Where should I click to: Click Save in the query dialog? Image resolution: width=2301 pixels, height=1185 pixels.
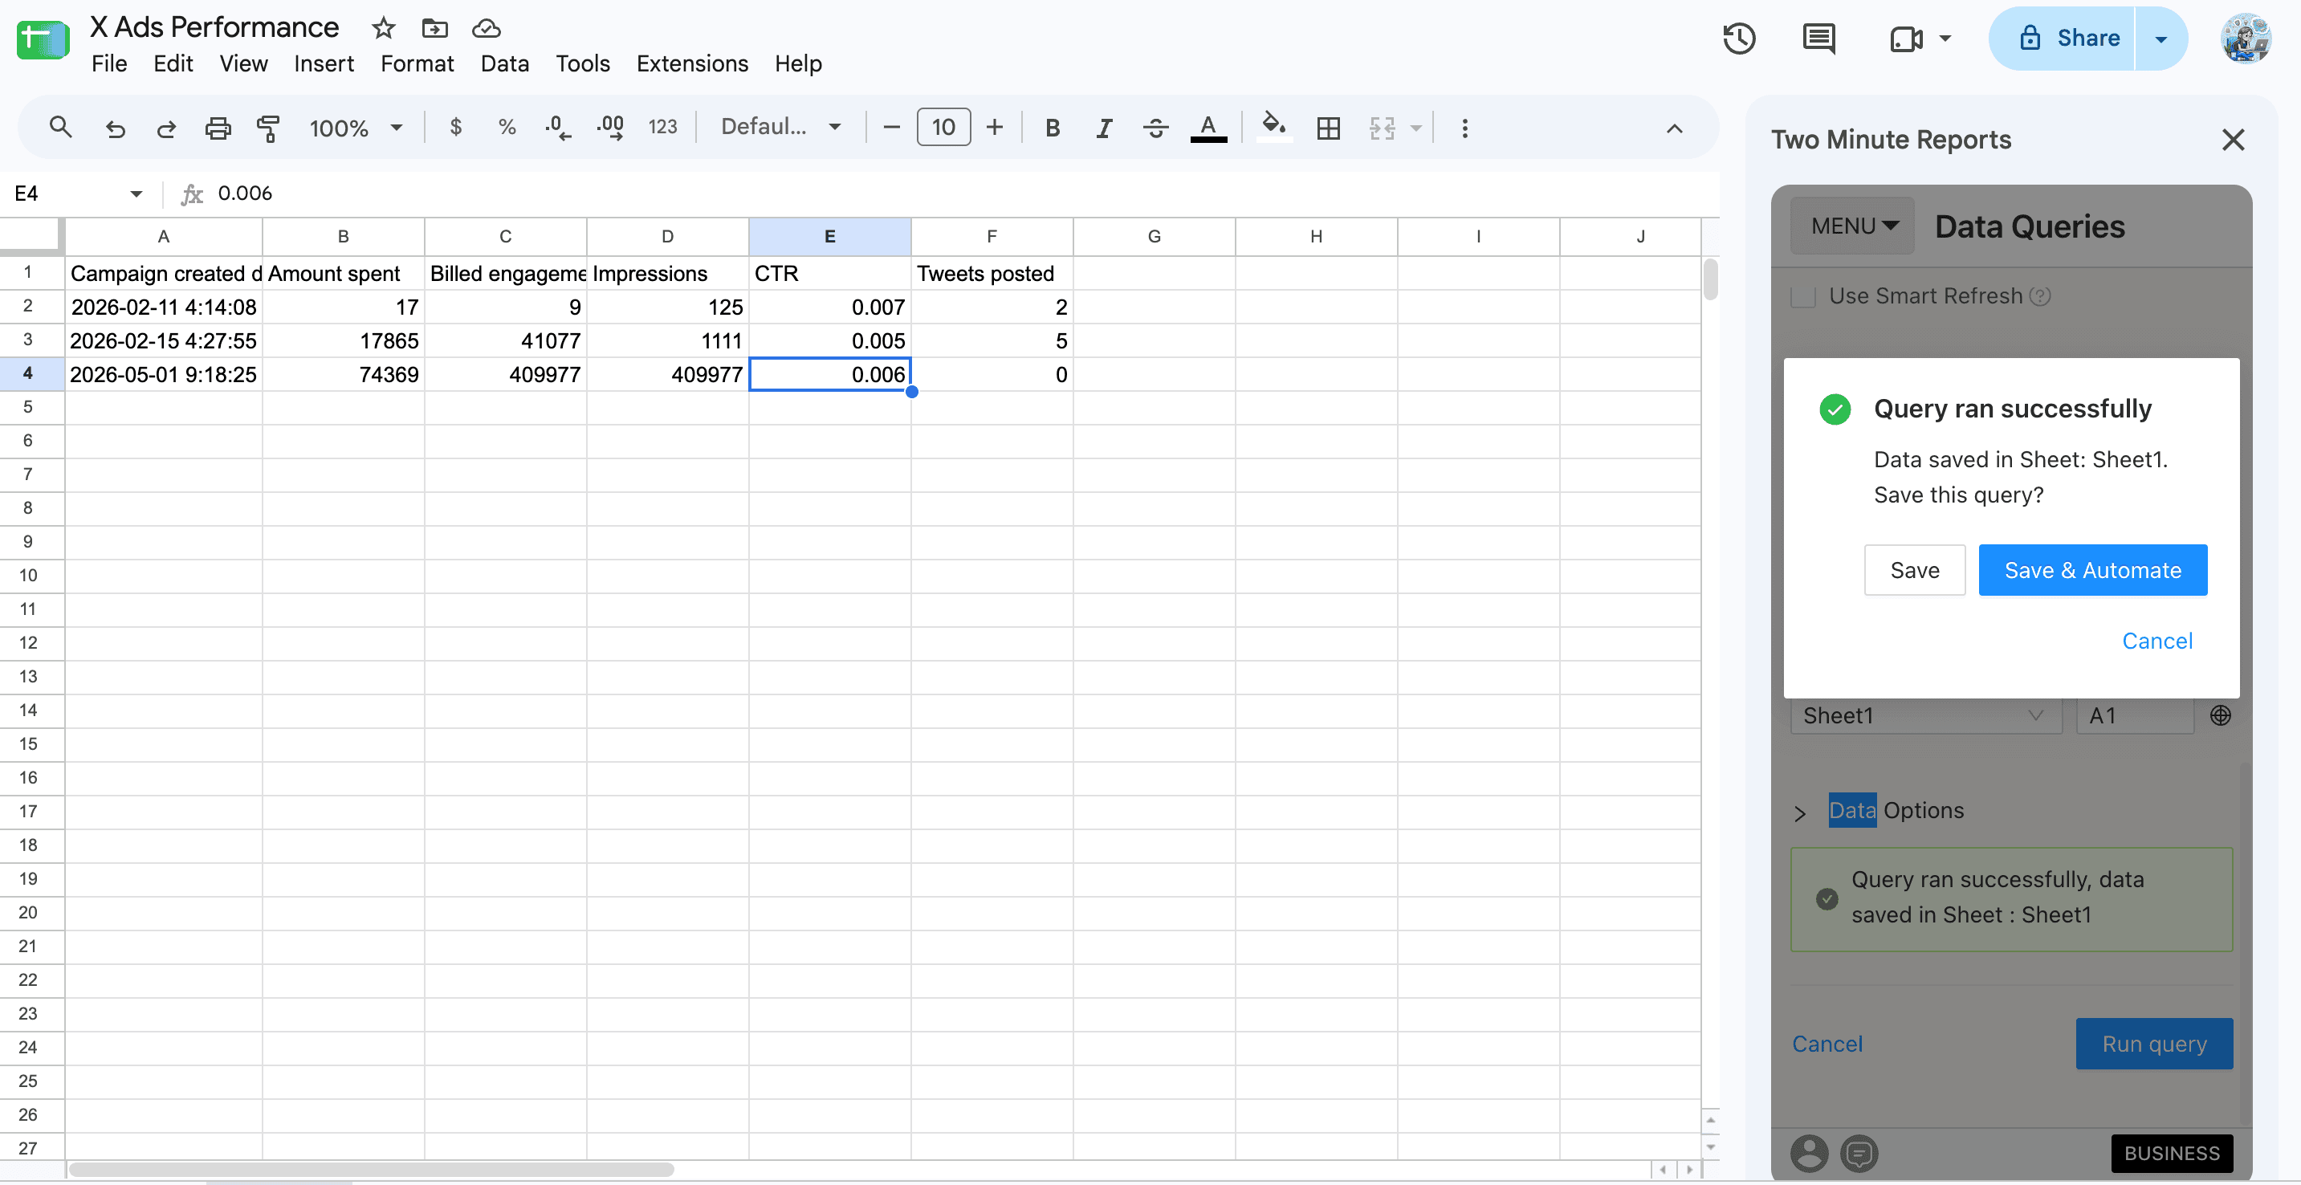(x=1914, y=570)
